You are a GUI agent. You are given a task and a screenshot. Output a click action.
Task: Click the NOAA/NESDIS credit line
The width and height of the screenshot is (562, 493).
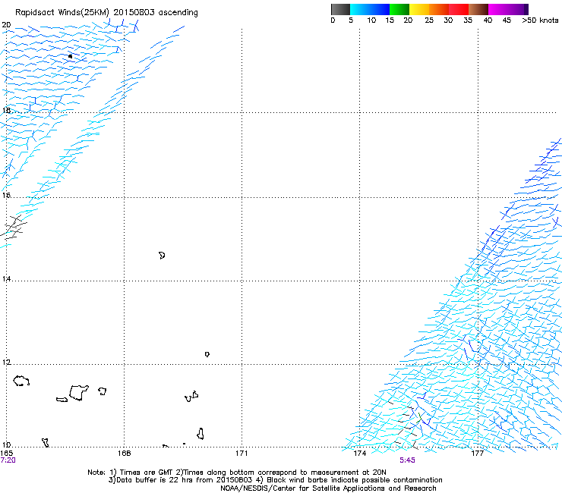point(328,488)
